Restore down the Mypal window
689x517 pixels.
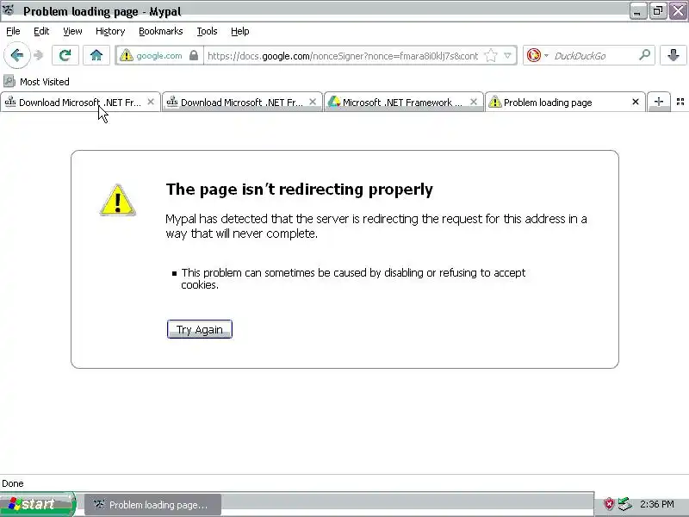pos(658,11)
